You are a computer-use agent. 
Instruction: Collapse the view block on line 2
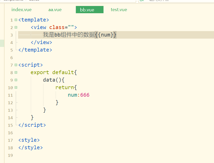click(x=16, y=27)
